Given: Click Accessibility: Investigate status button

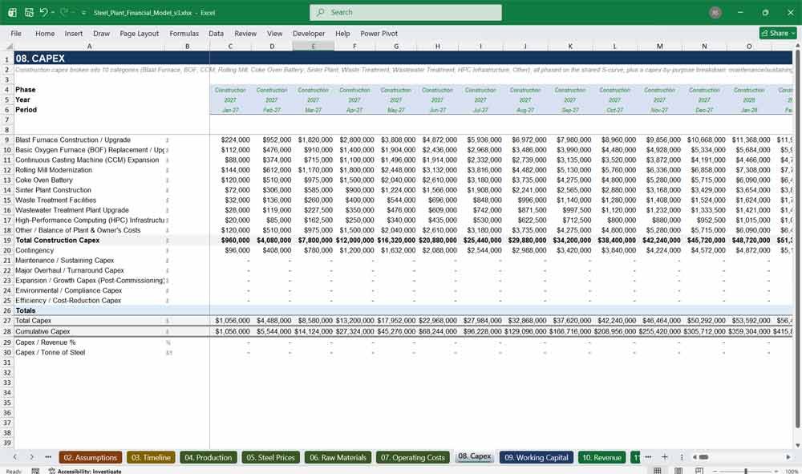Looking at the screenshot, I should pos(85,471).
